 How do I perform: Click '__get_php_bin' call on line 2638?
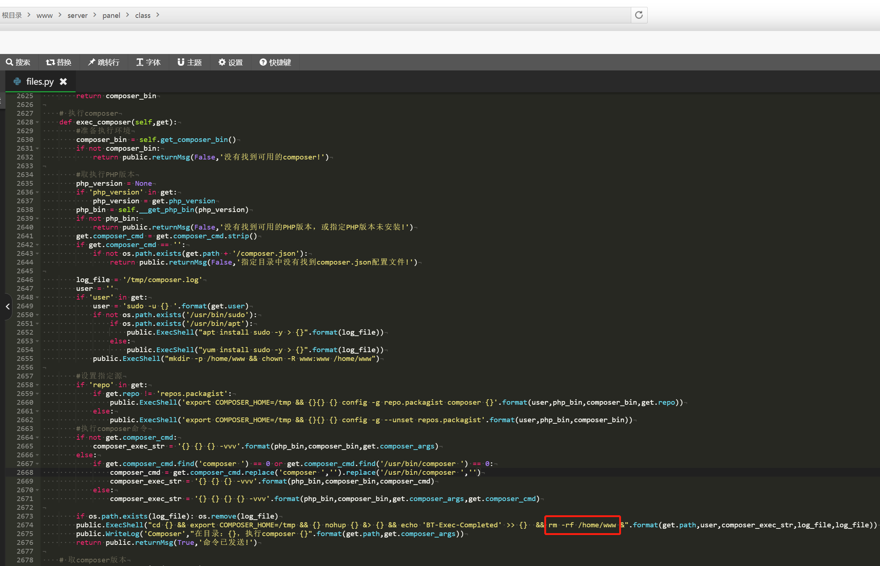point(166,210)
